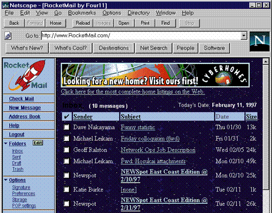Open Katie Burke's [none] subject message
The height and width of the screenshot is (213, 272).
point(128,190)
